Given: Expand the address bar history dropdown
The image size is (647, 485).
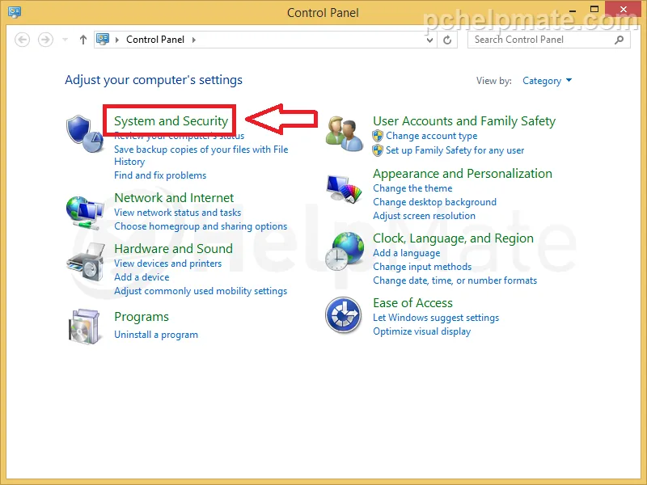Looking at the screenshot, I should 429,40.
